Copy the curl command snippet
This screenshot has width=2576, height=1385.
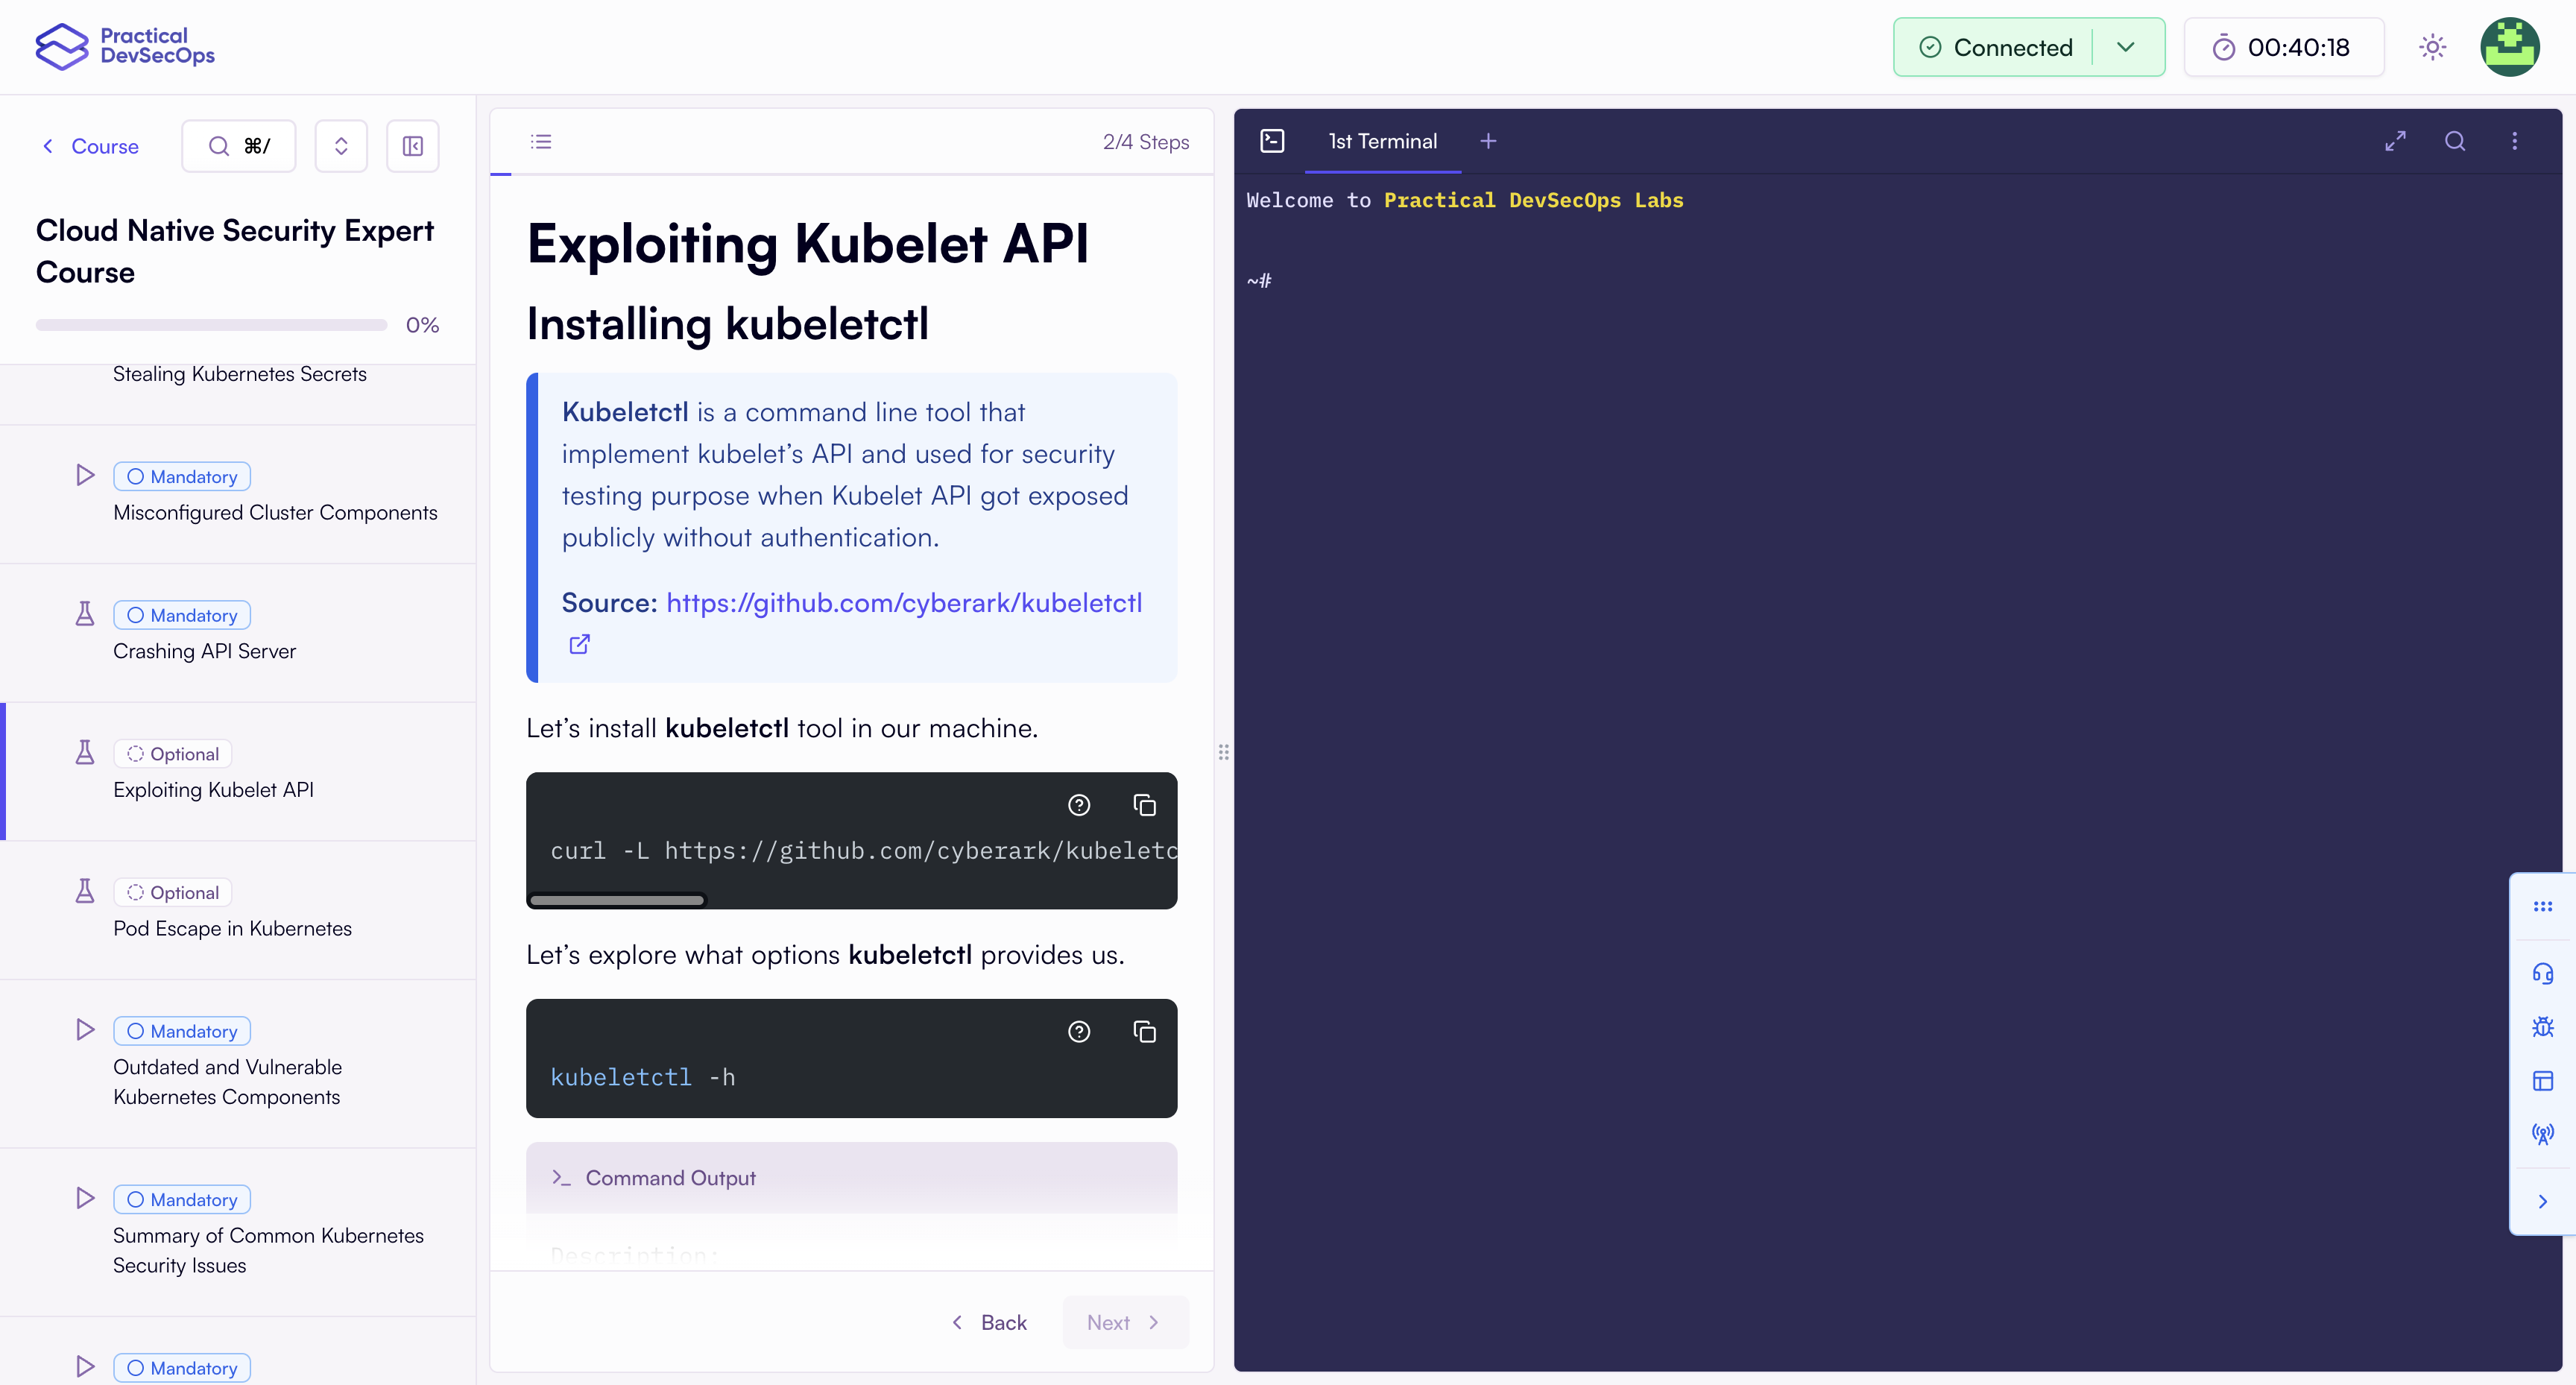1145,805
